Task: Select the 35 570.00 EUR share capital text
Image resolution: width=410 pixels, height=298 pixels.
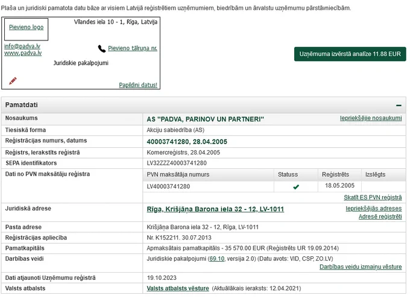Action: click(x=242, y=249)
